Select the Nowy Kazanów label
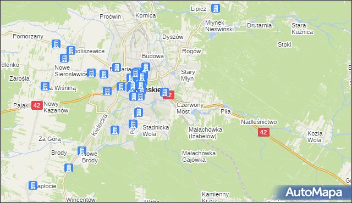This screenshot has width=352, height=203. [56, 107]
